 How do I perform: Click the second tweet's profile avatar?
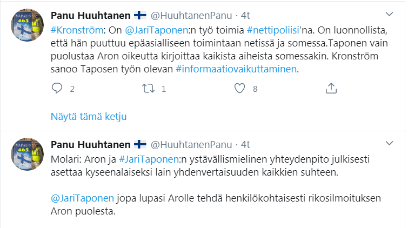[26, 158]
